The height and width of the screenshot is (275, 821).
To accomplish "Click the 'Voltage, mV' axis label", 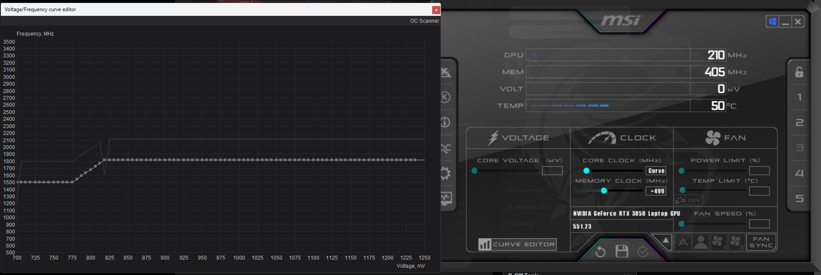I will pos(411,266).
